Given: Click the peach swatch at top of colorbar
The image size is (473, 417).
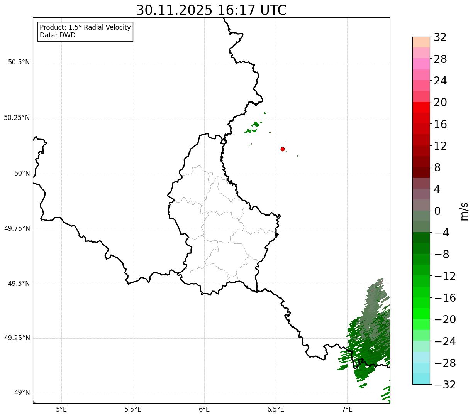Looking at the screenshot, I should tap(421, 42).
